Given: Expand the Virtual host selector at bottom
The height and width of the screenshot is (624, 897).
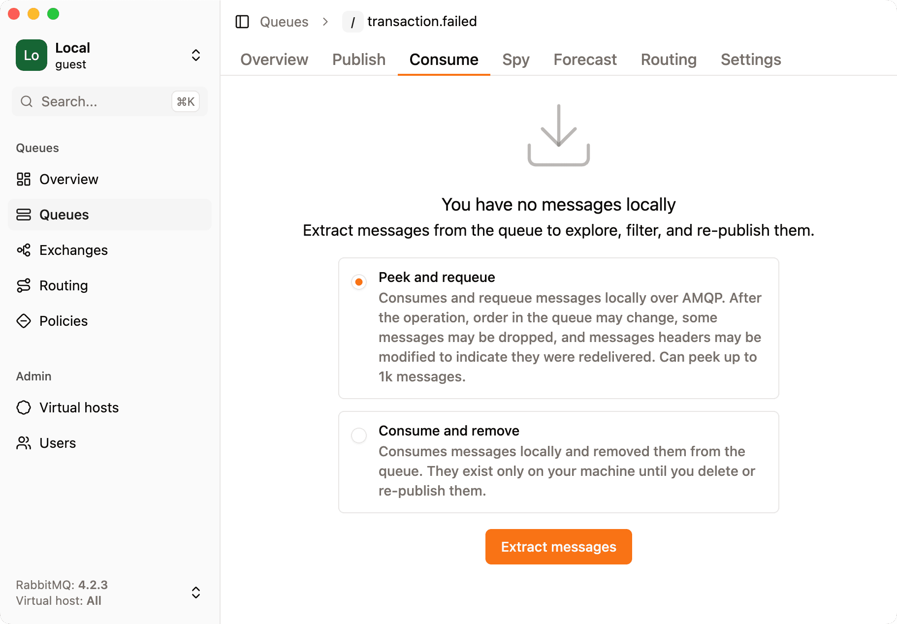Looking at the screenshot, I should pyautogui.click(x=195, y=593).
